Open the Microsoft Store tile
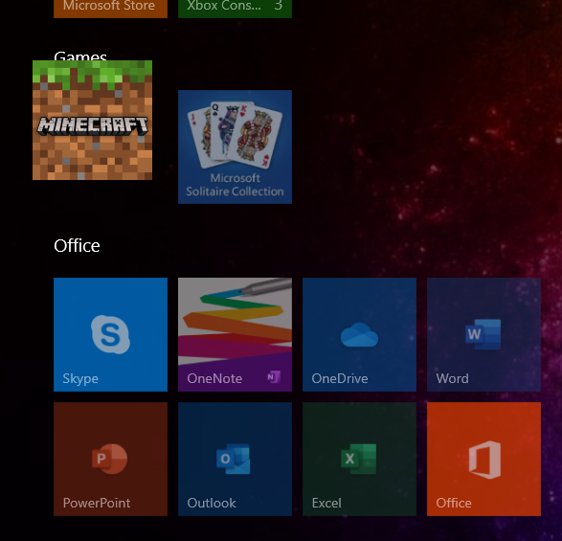The height and width of the screenshot is (541, 562). point(110,9)
